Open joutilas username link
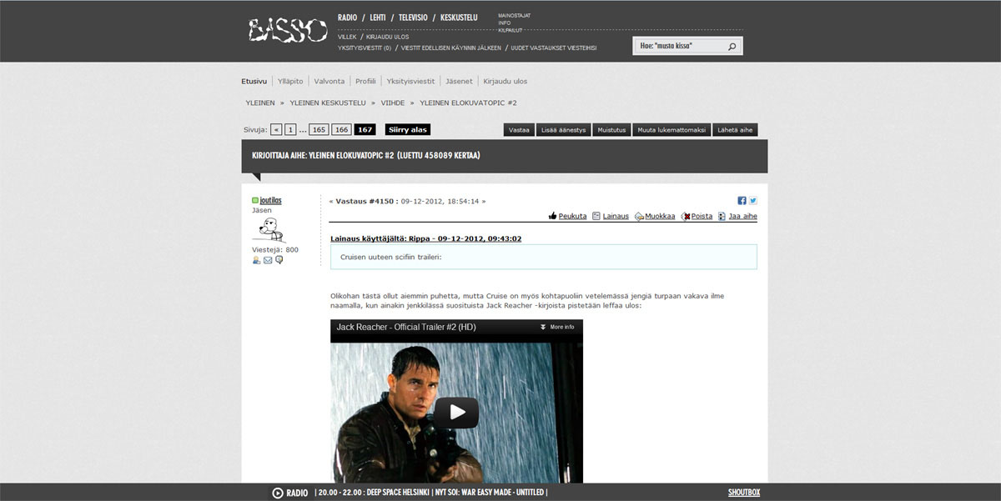Screen dimensions: 1001x501 [x=270, y=201]
